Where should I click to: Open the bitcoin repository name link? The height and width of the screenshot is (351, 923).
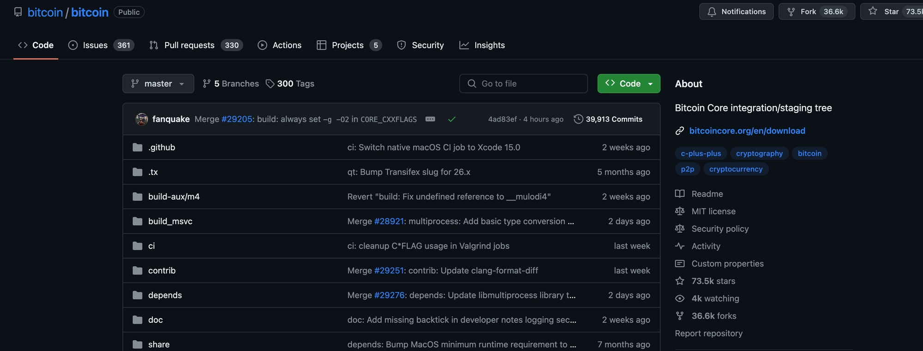[x=90, y=12]
